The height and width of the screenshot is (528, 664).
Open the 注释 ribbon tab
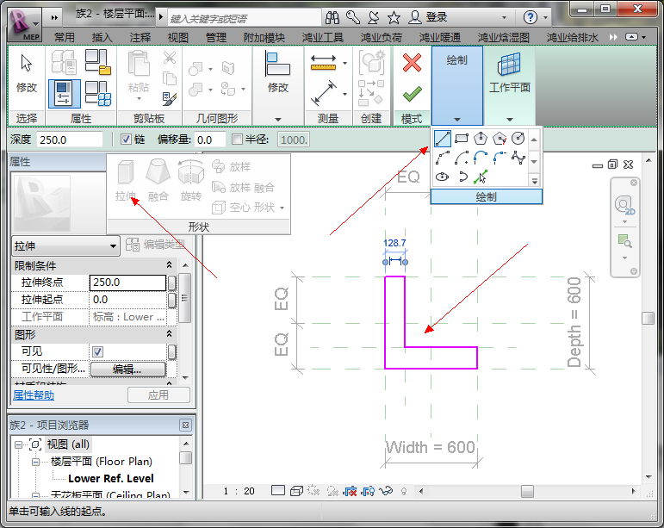[140, 37]
